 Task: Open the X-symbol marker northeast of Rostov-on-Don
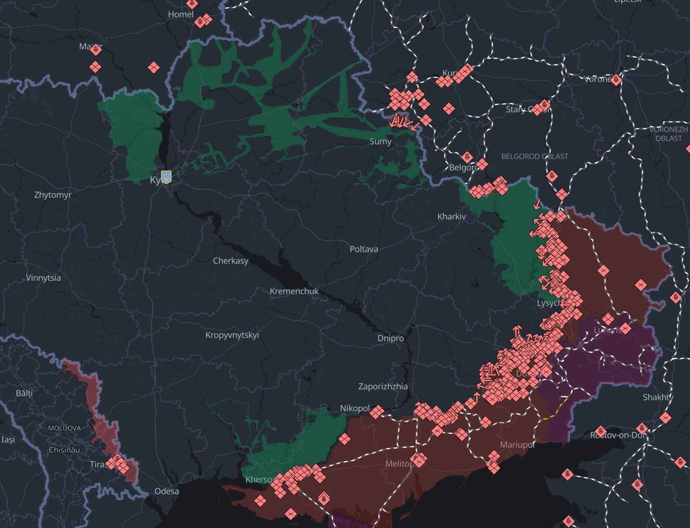pyautogui.click(x=665, y=418)
